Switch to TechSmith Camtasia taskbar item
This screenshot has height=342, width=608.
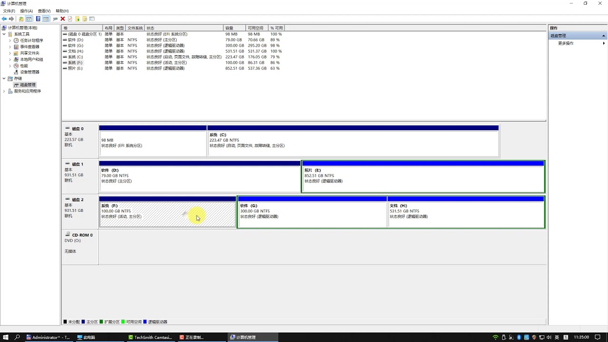152,337
